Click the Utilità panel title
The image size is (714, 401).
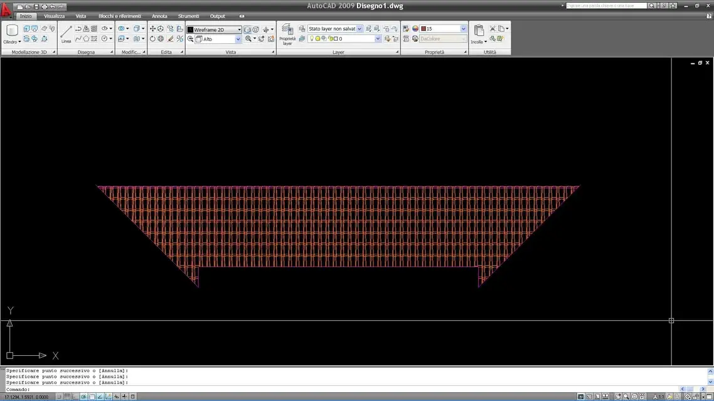click(490, 52)
